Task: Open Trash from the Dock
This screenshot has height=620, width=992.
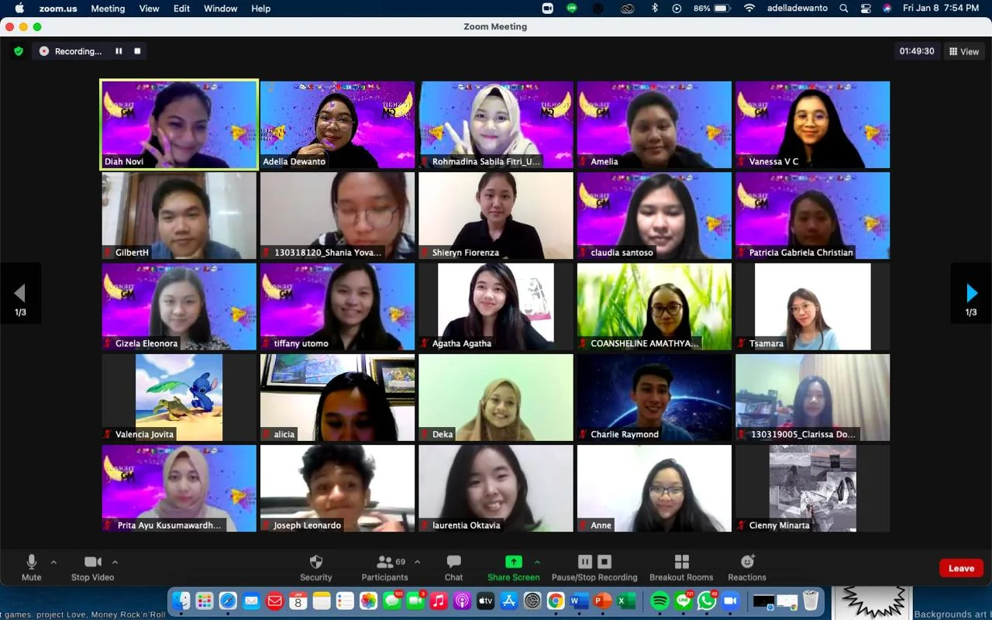Action: pyautogui.click(x=811, y=601)
